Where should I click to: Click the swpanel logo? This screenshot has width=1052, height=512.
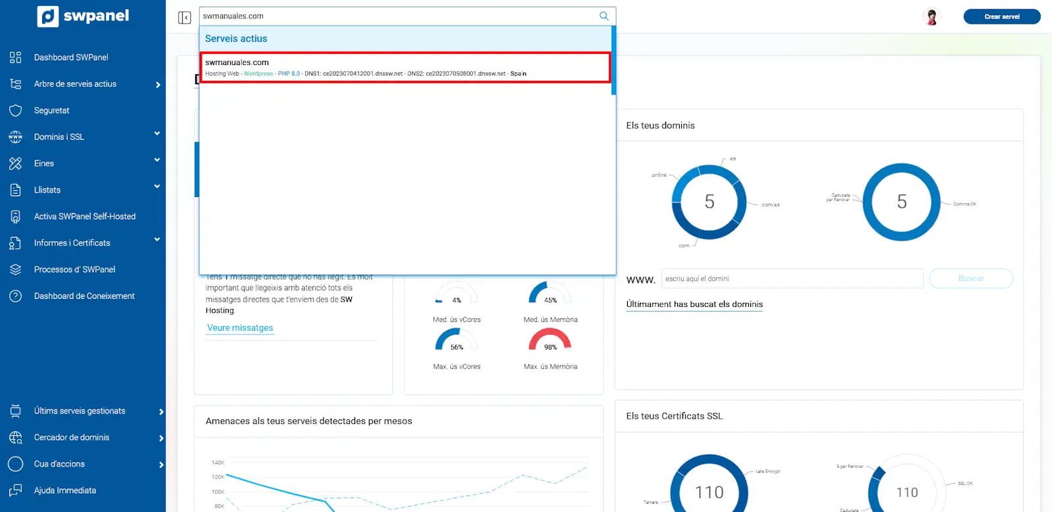[x=83, y=16]
